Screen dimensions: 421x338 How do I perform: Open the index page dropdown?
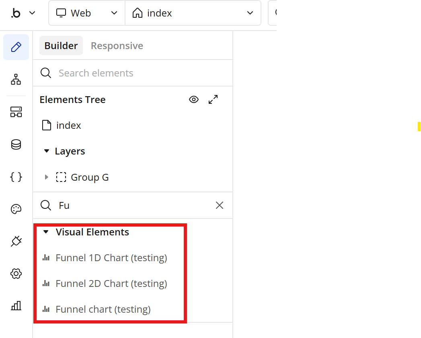click(x=193, y=13)
